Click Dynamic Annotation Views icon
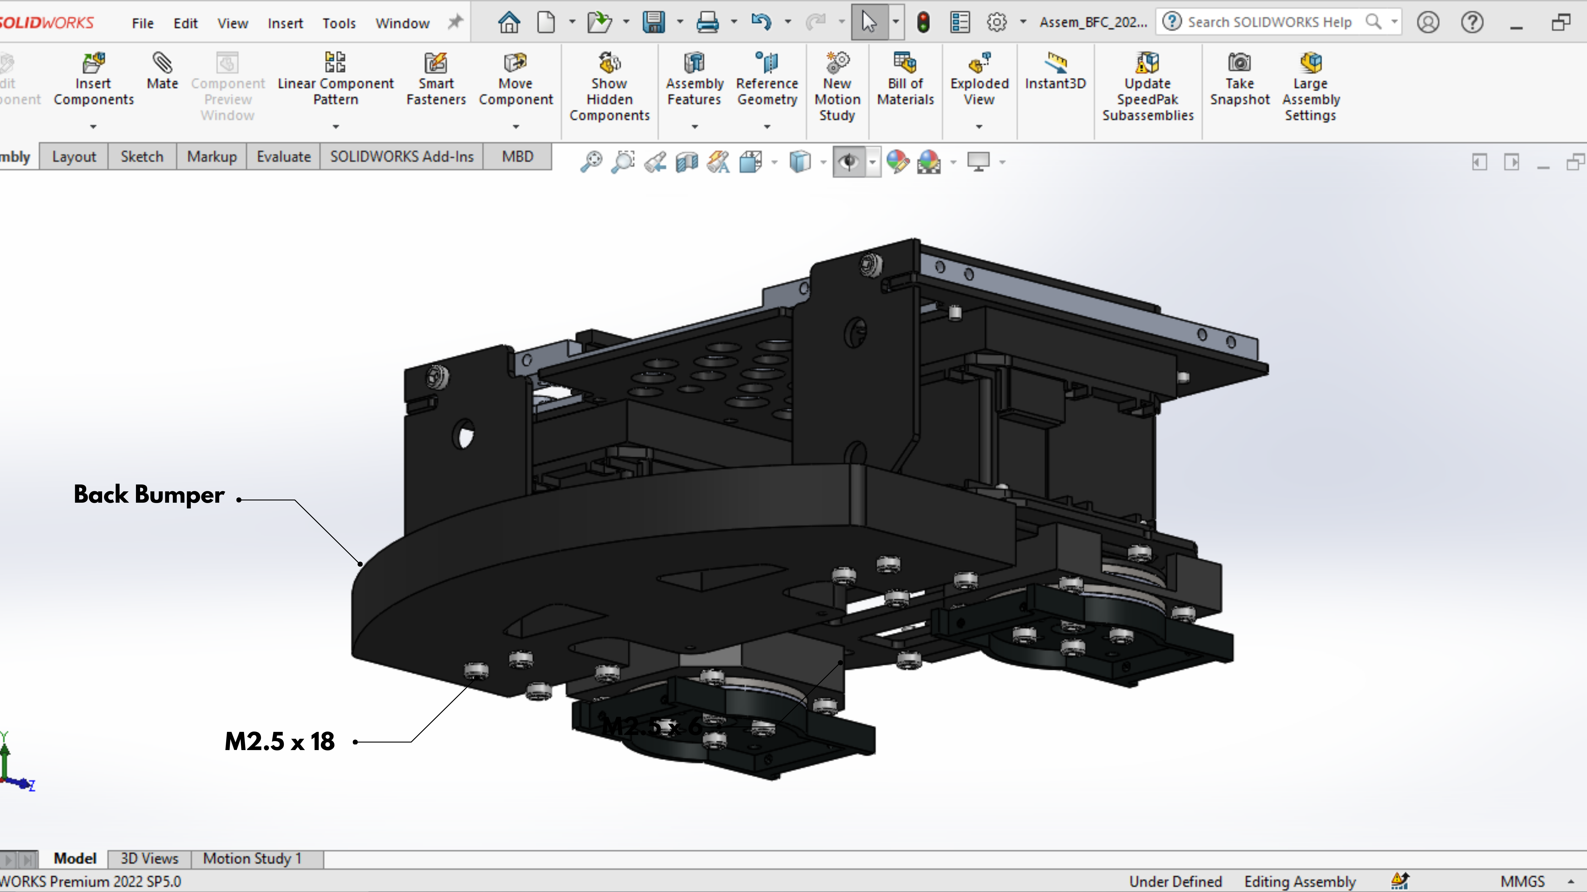The width and height of the screenshot is (1587, 892). [x=718, y=162]
